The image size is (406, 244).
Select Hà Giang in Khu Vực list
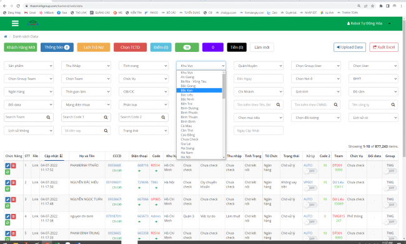tap(199, 148)
